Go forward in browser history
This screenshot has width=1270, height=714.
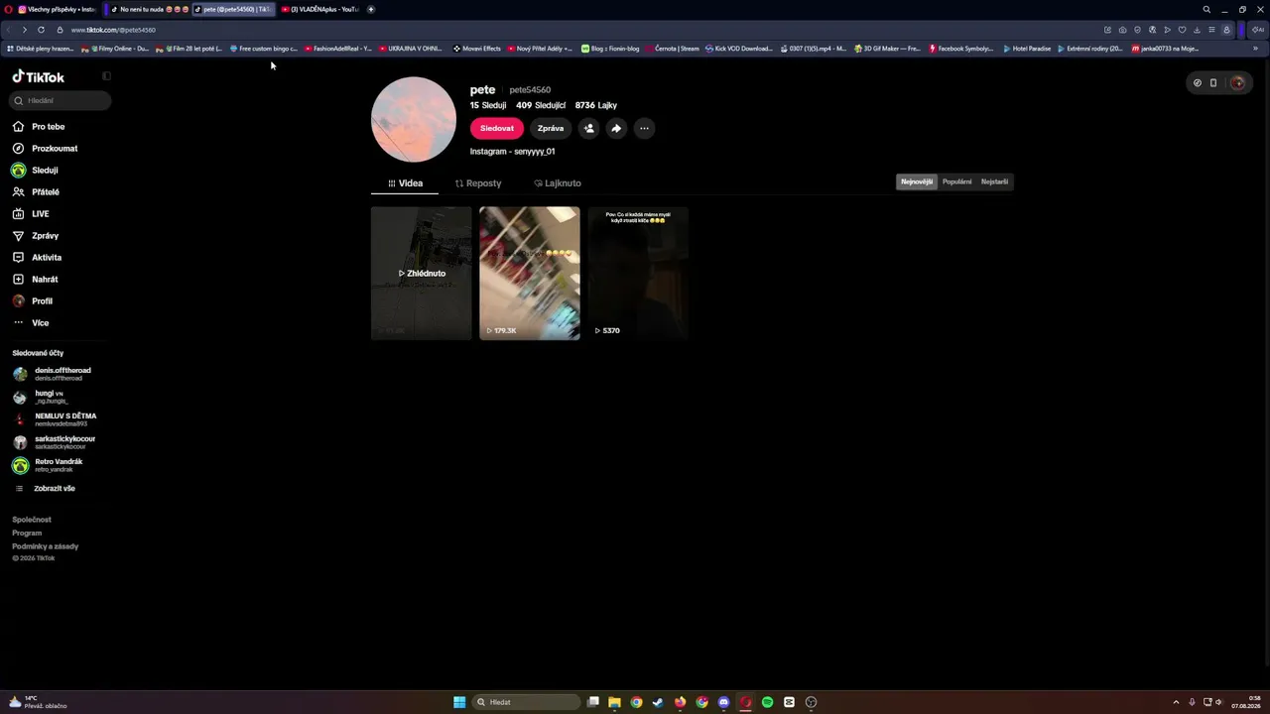pyautogui.click(x=25, y=30)
